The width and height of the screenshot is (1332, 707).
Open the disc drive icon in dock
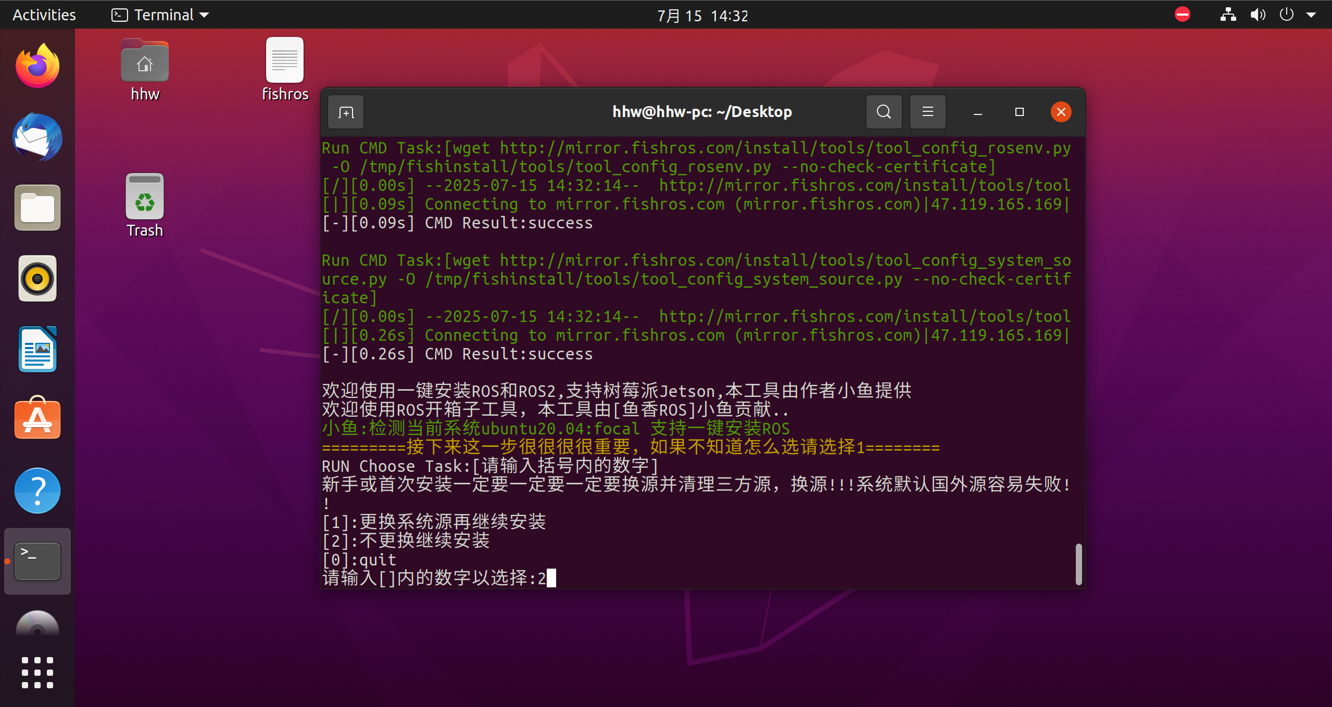click(x=37, y=624)
